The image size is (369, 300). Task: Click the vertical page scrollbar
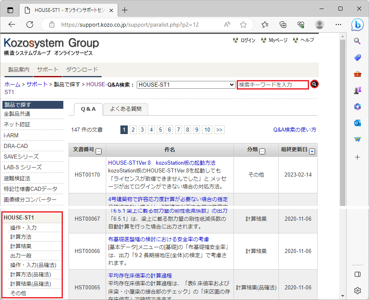click(x=342, y=123)
